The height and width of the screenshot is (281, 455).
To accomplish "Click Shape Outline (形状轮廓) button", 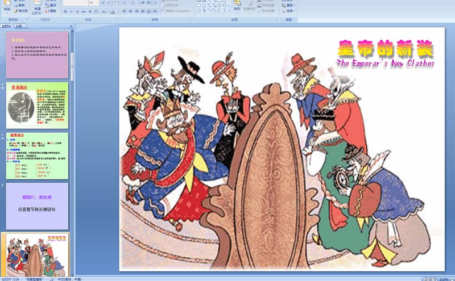I will [266, 6].
